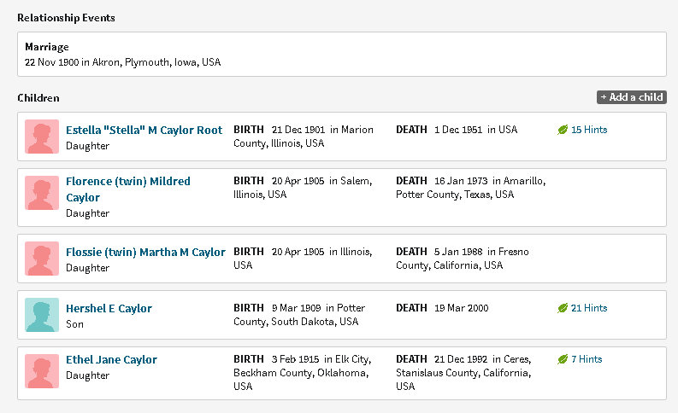Click Ethel Jane Caylor's avatar icon
Viewport: 678px width, 413px height.
click(42, 372)
